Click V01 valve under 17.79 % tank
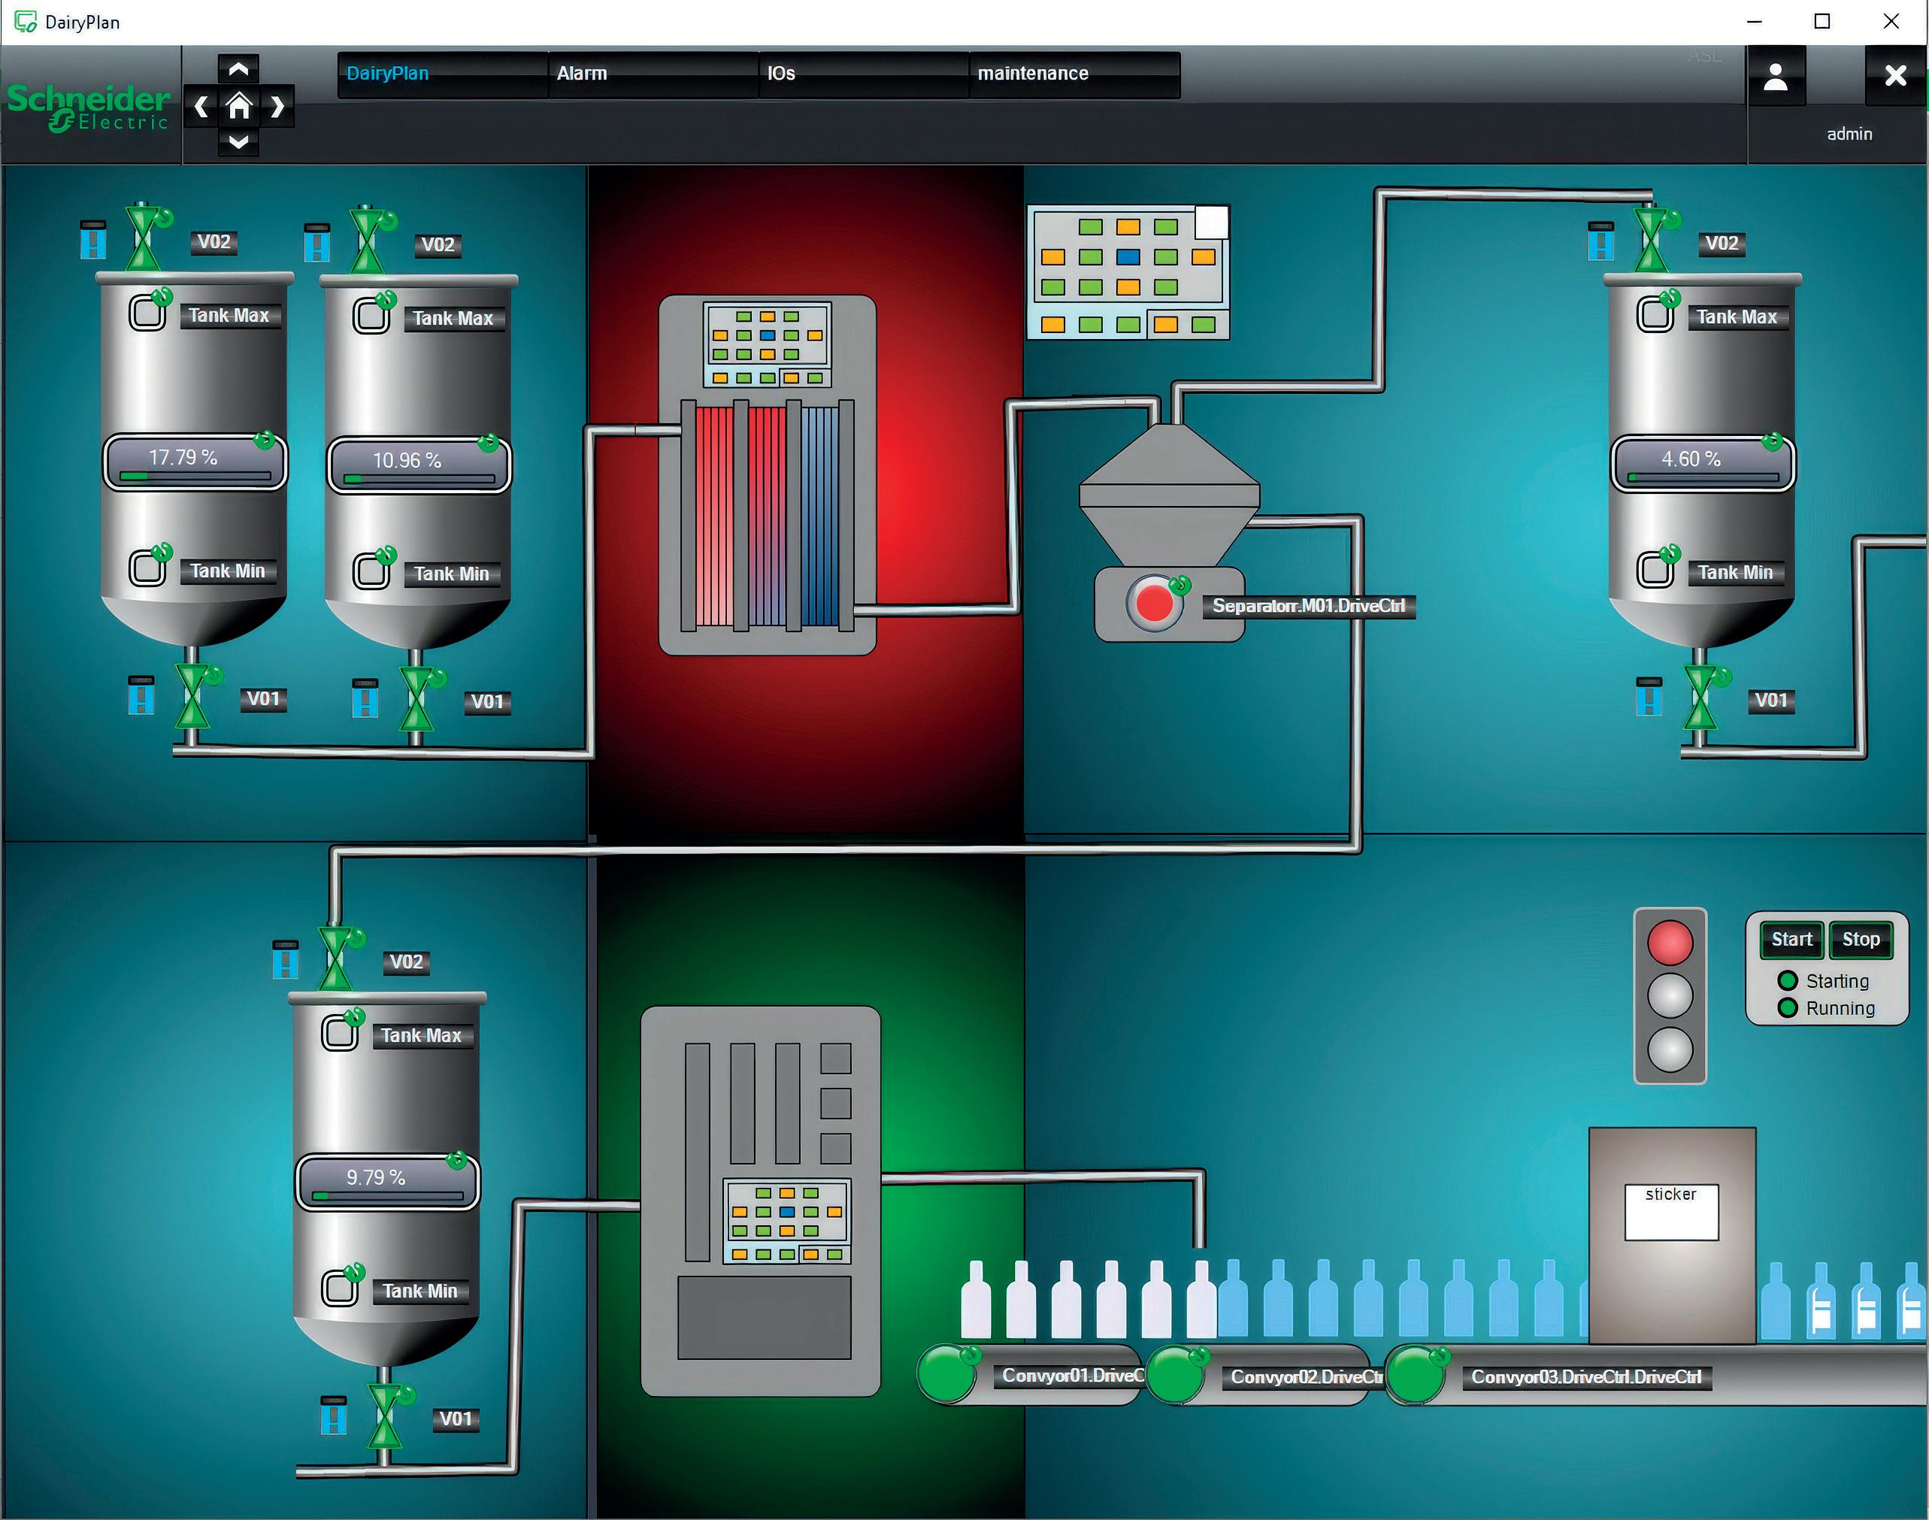 pyautogui.click(x=192, y=697)
